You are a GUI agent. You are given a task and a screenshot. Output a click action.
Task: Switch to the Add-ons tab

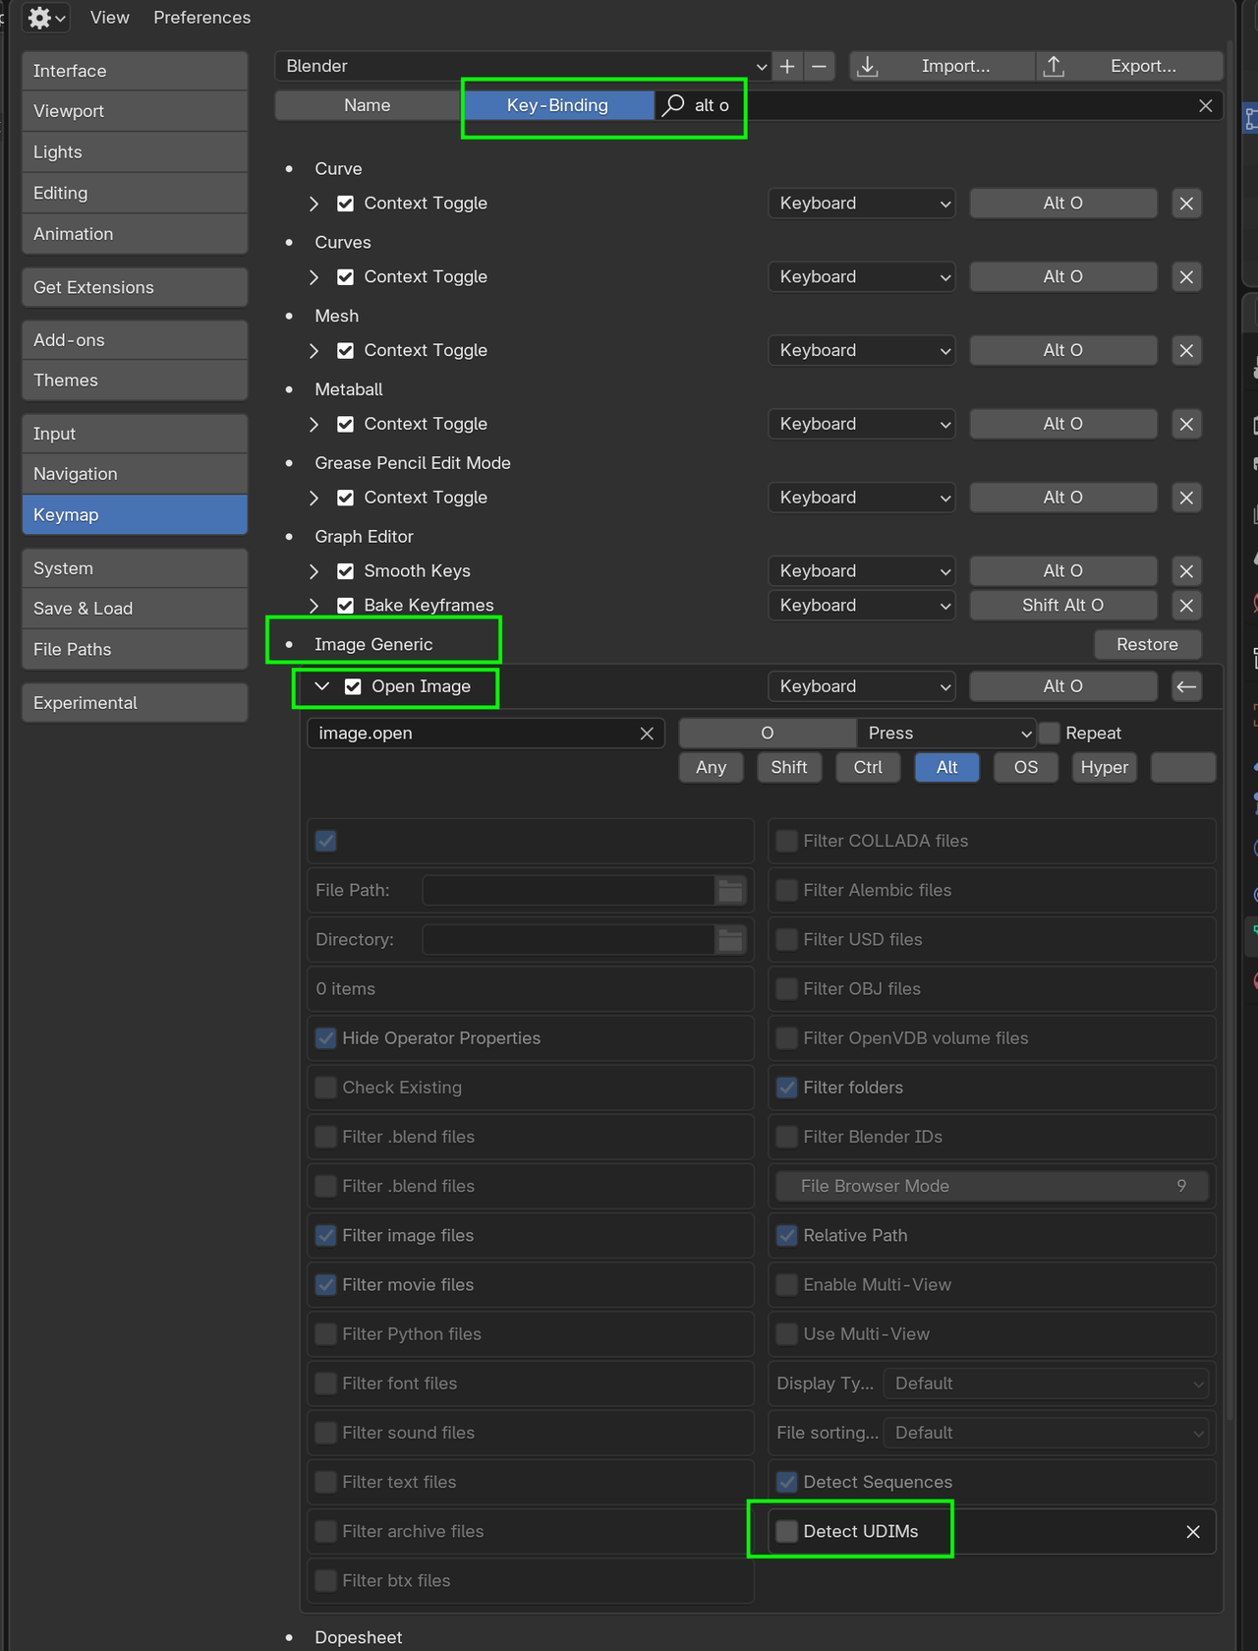(x=135, y=340)
